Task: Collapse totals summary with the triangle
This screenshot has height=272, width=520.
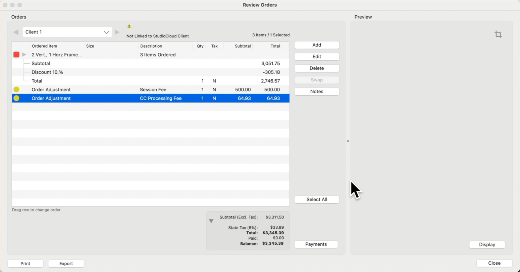Action: coord(211,221)
